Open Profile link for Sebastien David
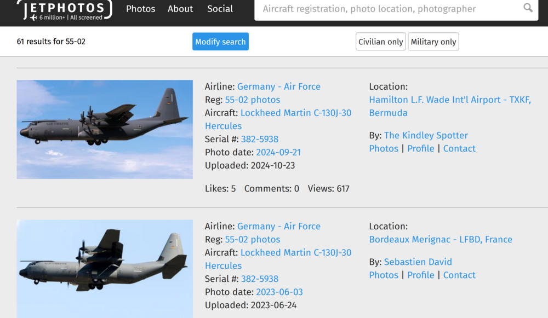 point(421,275)
